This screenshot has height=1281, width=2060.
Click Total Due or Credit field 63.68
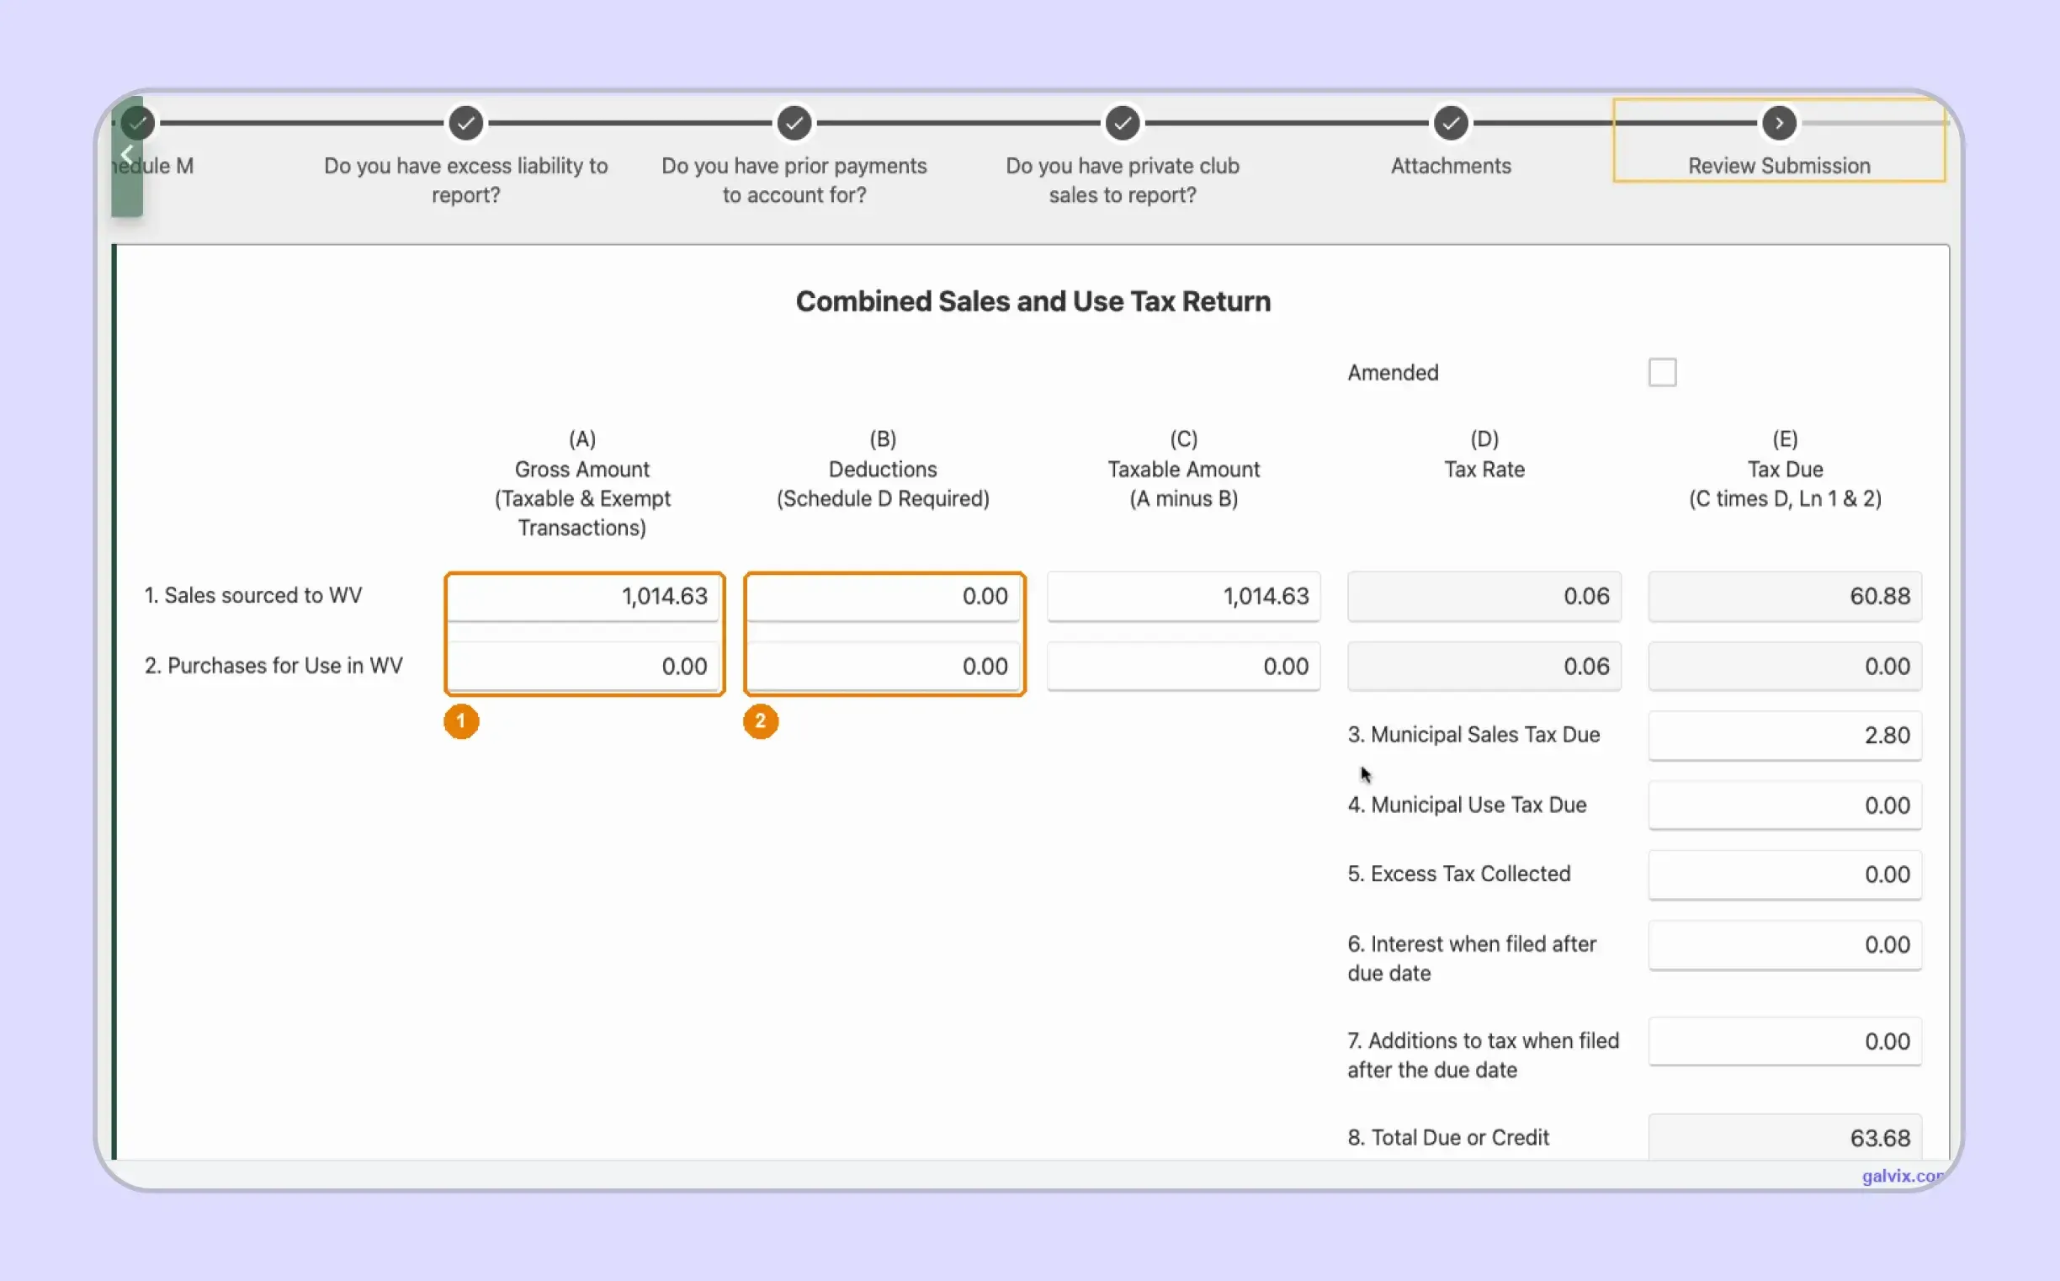(1785, 1137)
